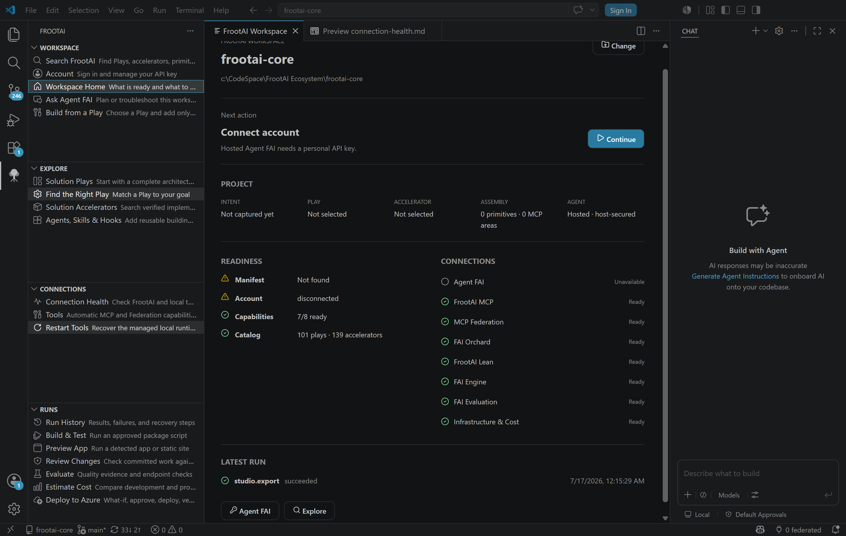Click 0 federated in status bar
846x536 pixels.
click(x=798, y=530)
